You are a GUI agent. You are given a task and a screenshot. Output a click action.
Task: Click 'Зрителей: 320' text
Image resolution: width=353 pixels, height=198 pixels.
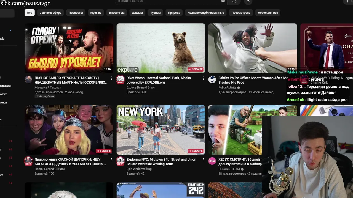pos(136,92)
